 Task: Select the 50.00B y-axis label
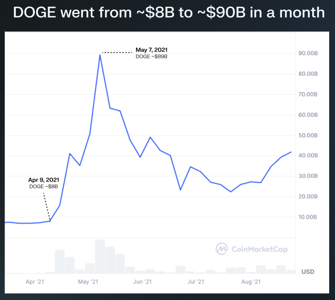tap(308, 135)
